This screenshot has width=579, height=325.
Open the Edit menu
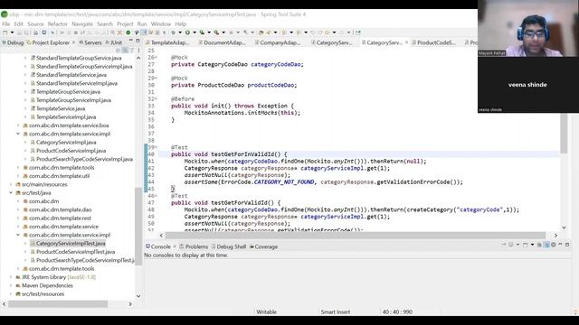18,24
